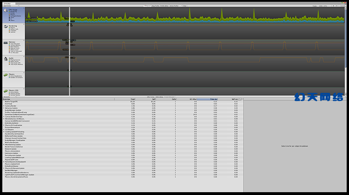Jump to the Current frame button

pyautogui.click(x=343, y=6)
